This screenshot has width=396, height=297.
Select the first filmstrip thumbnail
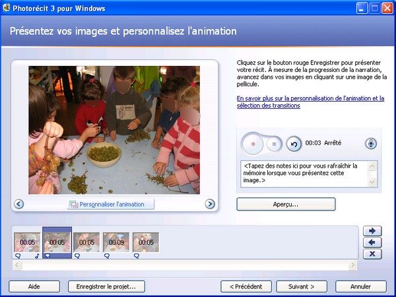[x=27, y=242]
